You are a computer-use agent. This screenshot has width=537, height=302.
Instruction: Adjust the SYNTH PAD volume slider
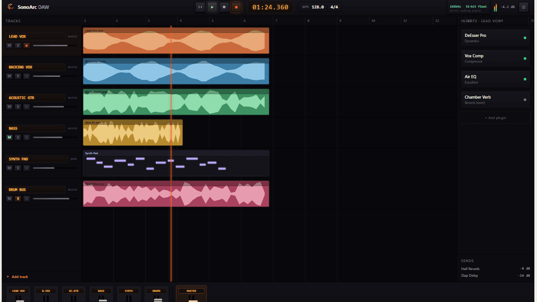[x=55, y=168]
